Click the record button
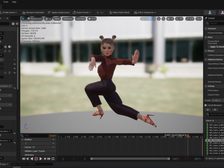This screenshot has height=168, width=224. (x=36, y=159)
